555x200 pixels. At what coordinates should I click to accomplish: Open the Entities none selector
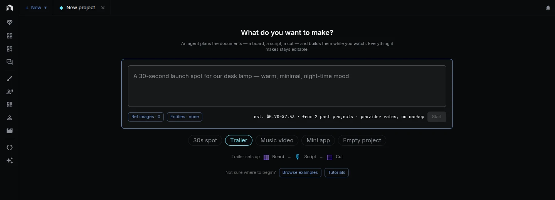click(x=185, y=117)
